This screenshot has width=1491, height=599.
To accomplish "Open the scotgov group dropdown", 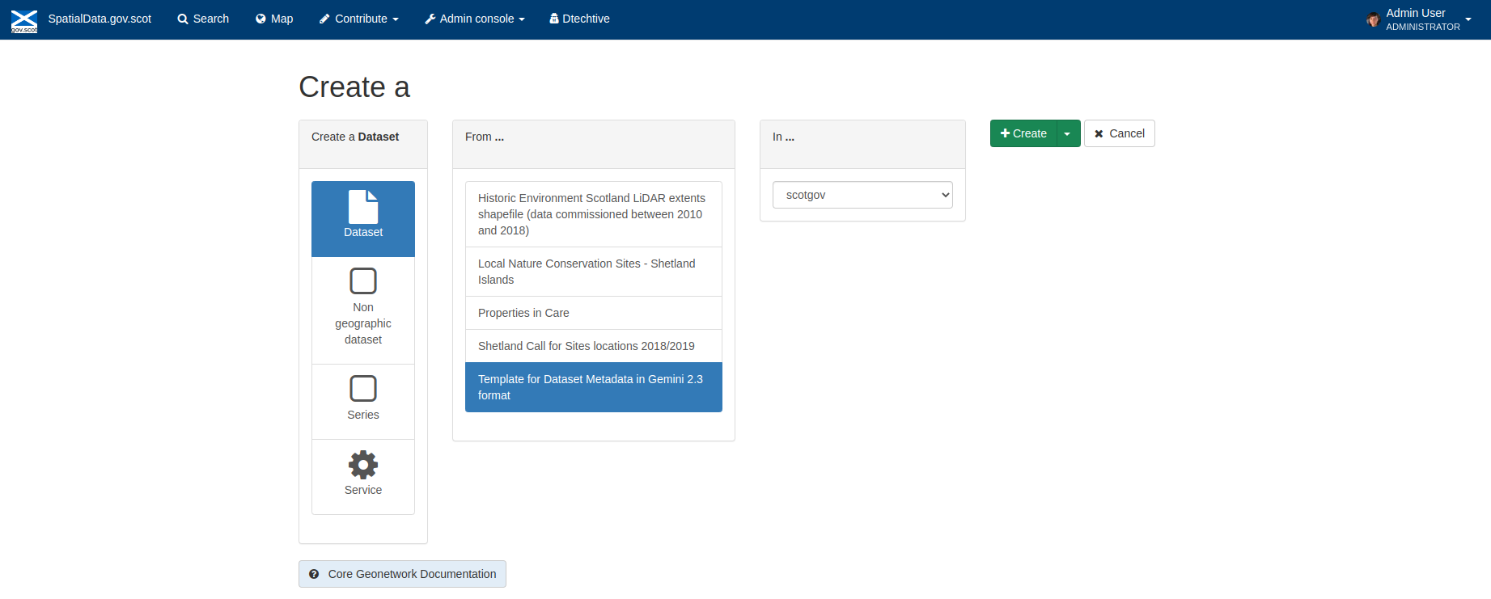I will 862,195.
